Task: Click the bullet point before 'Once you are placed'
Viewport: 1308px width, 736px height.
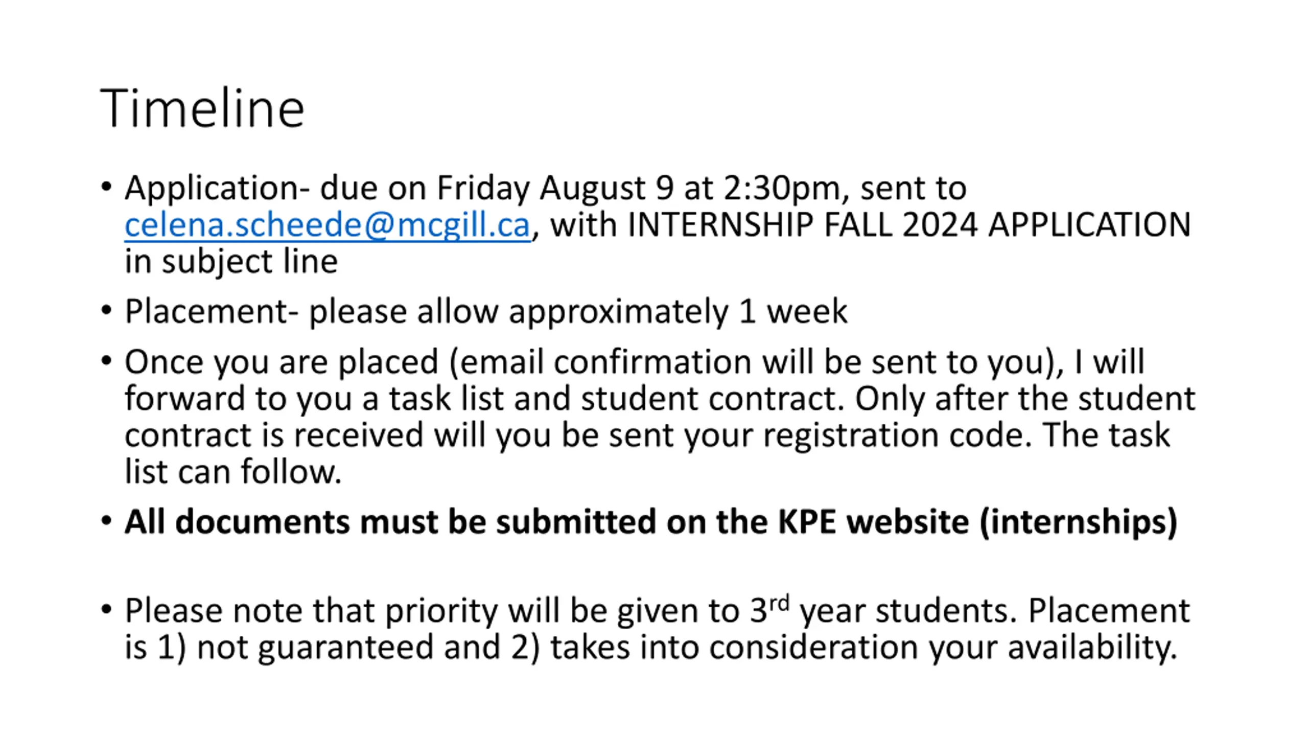Action: coord(106,360)
